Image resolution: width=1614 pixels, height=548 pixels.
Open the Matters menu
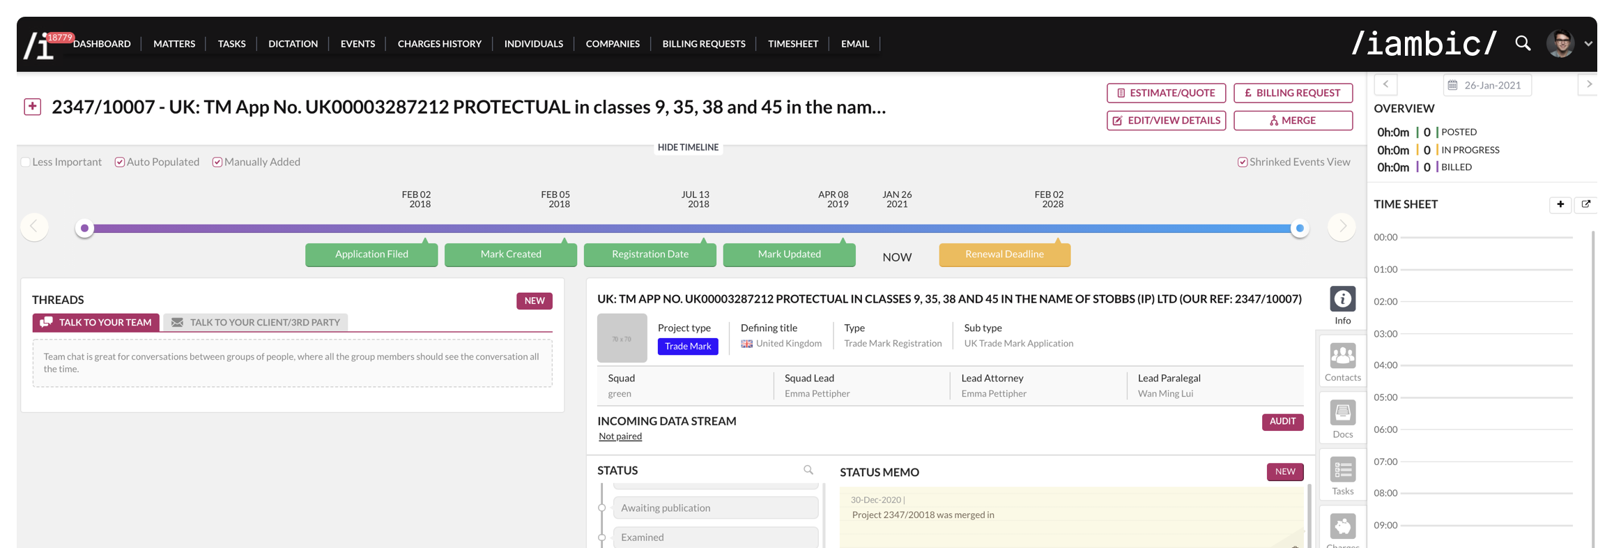174,44
